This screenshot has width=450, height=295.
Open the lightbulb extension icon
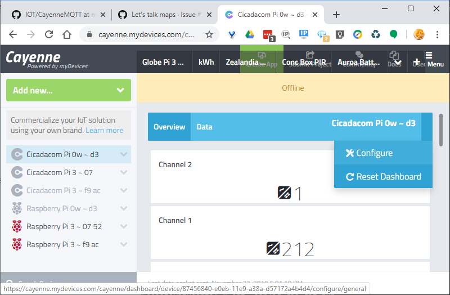point(340,34)
